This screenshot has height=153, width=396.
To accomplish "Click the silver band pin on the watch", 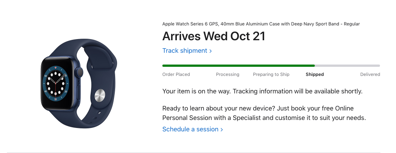I will 100,96.
